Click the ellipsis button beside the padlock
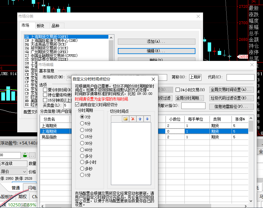Viewport: 263px width, 208px height. 32,155
